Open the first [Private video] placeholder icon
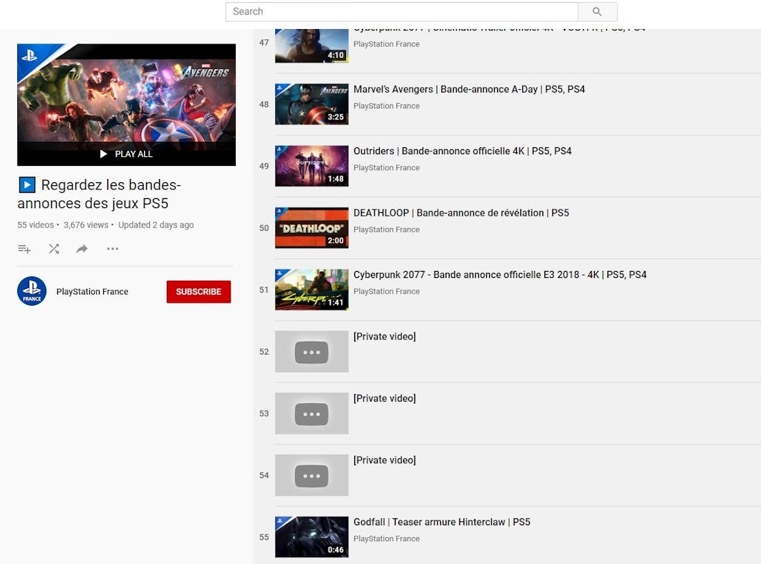The width and height of the screenshot is (761, 564). (311, 351)
